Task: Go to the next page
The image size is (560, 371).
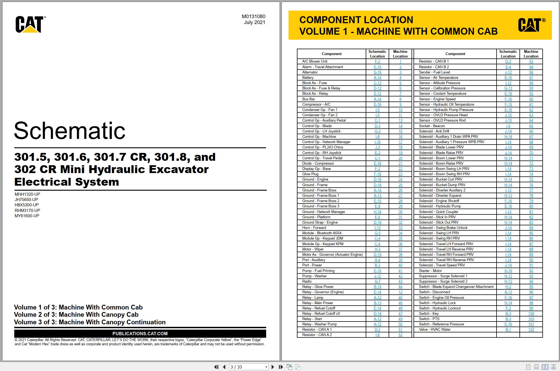Action: (273, 367)
